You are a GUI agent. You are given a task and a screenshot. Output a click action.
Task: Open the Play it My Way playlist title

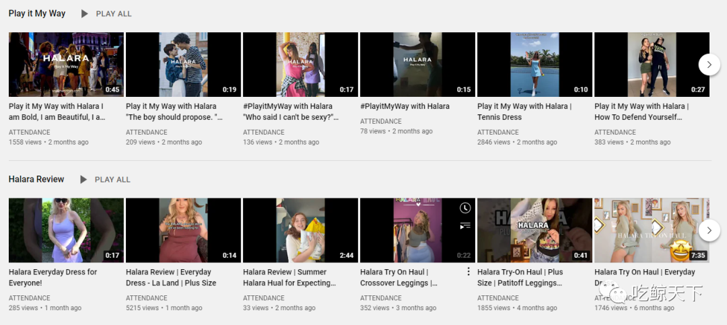37,13
